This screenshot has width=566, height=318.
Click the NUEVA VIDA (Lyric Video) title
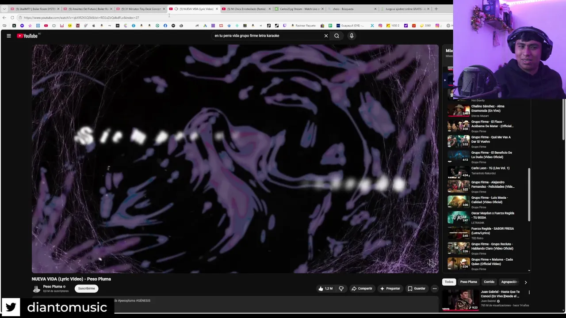71,279
